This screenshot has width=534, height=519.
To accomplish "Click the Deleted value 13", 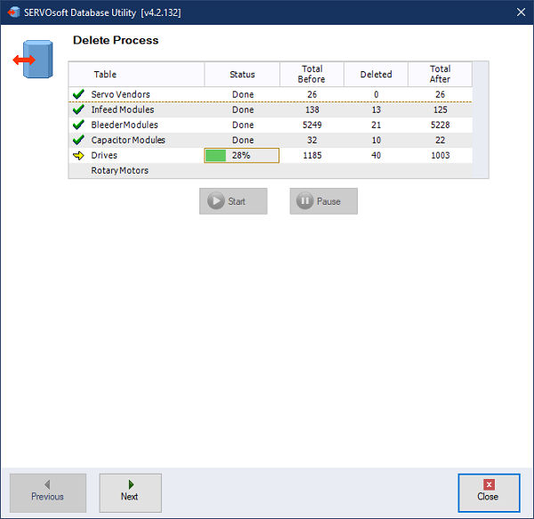I will pos(376,109).
